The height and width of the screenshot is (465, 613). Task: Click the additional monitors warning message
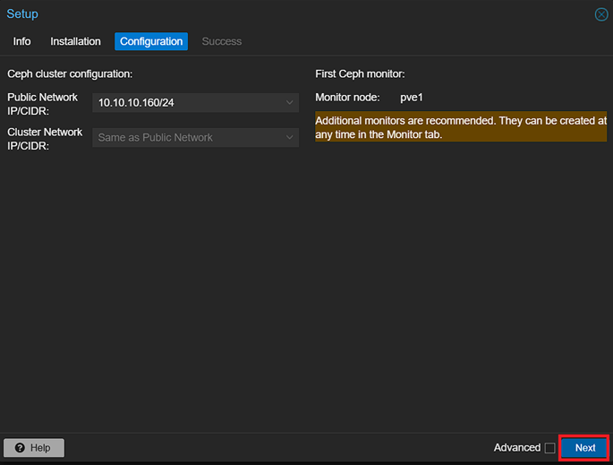point(460,126)
